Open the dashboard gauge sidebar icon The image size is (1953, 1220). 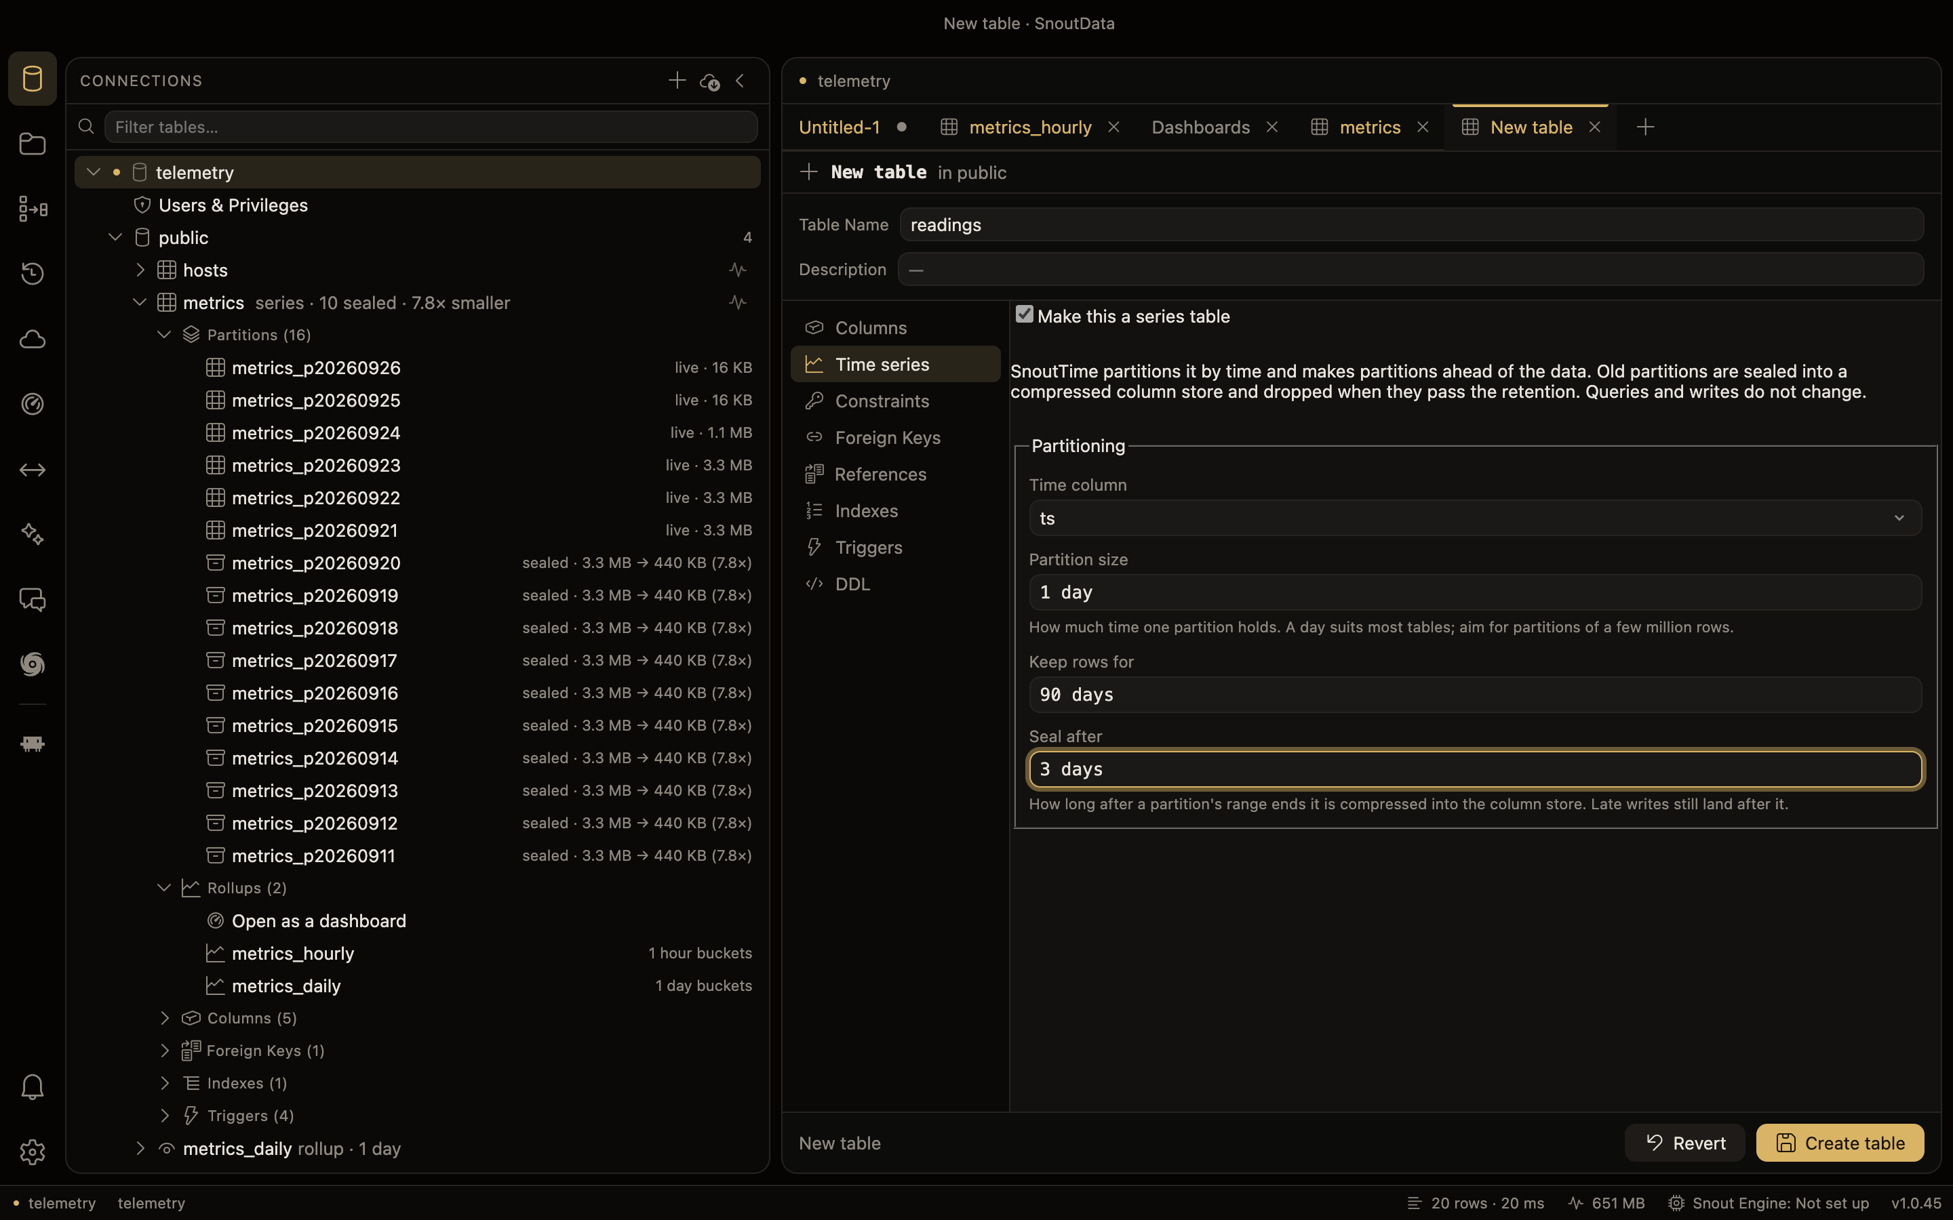pyautogui.click(x=33, y=403)
